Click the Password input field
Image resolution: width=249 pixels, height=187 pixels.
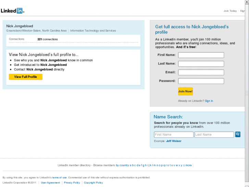(x=201, y=81)
